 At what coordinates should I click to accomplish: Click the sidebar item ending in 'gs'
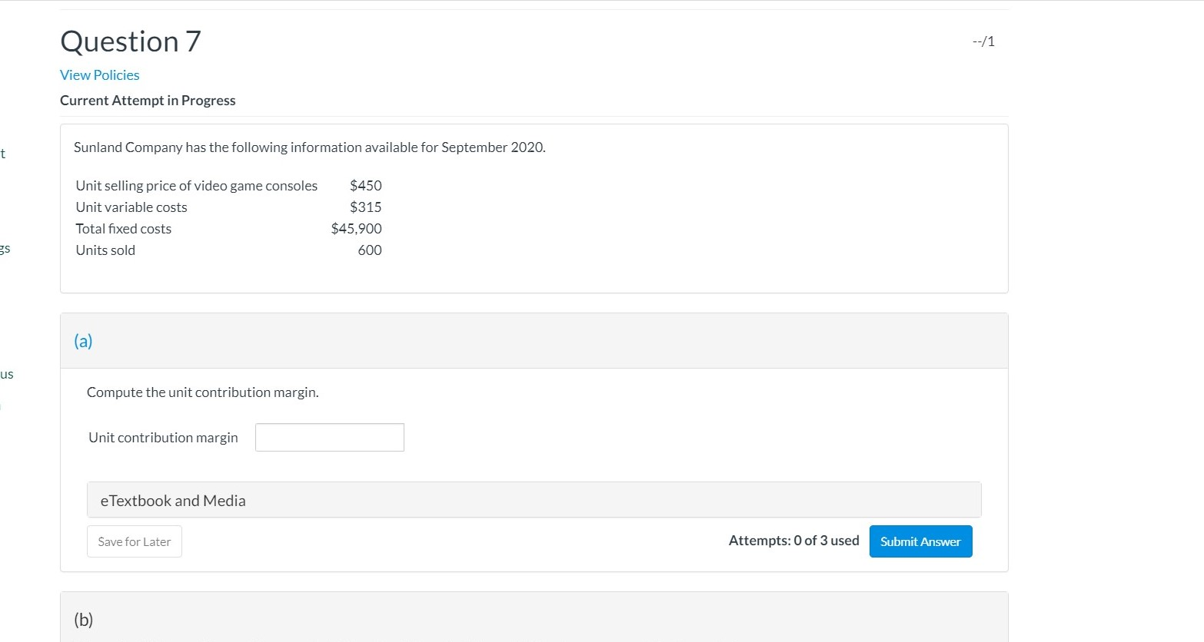(5, 247)
